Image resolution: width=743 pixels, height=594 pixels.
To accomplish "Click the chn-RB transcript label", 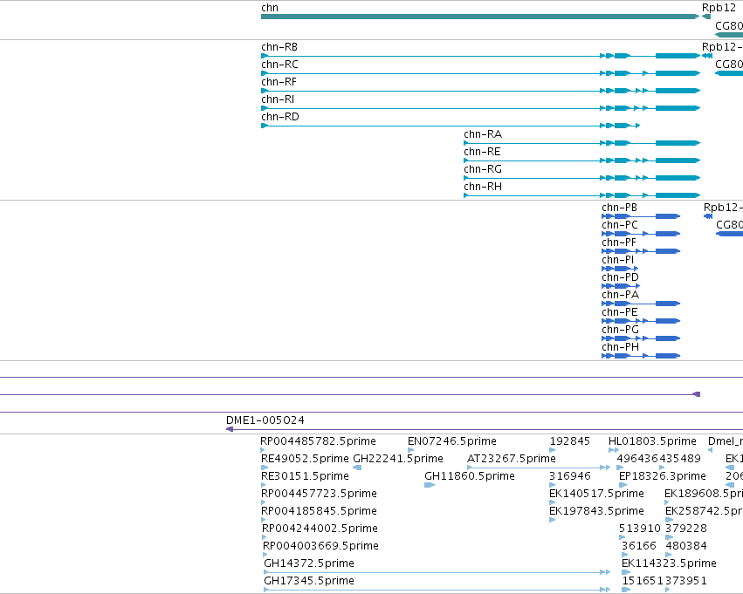I will pyautogui.click(x=279, y=47).
